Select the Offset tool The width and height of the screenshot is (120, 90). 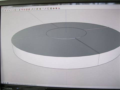coord(22,9)
